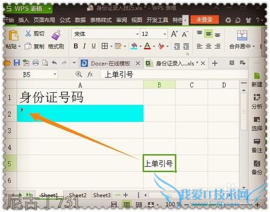Open the Data ribbon tab
This screenshot has height=212, width=270.
point(80,20)
